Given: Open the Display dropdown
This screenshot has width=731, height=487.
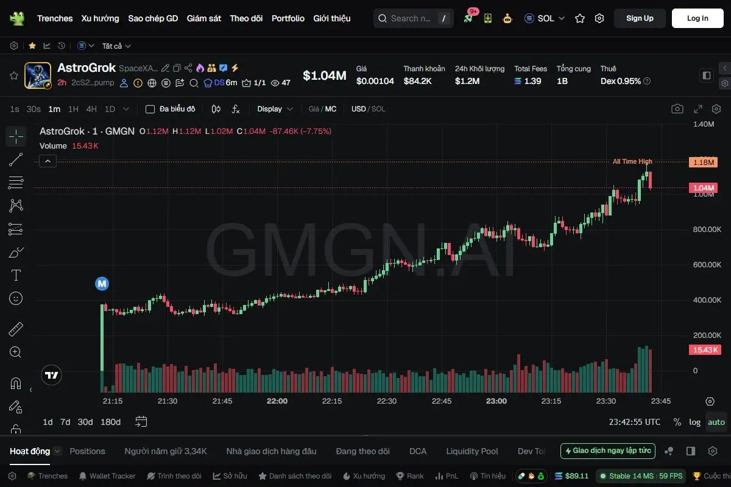Looking at the screenshot, I should tap(275, 109).
